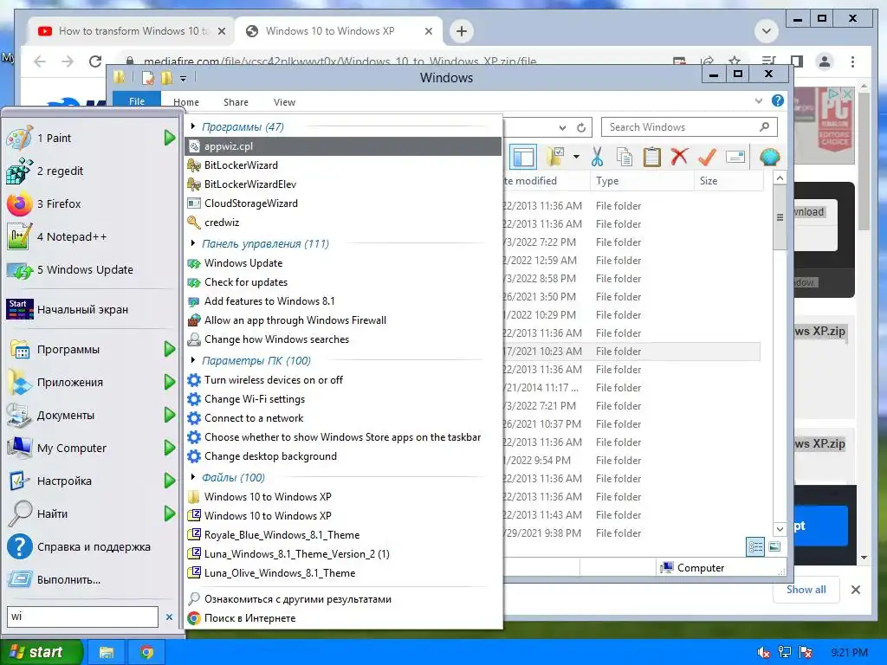Open Chrome from the taskbar
The height and width of the screenshot is (665, 887).
tap(146, 653)
